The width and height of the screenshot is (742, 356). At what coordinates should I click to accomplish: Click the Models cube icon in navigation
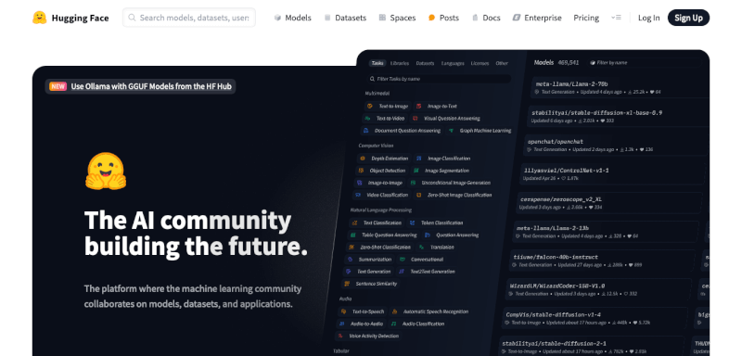(277, 18)
